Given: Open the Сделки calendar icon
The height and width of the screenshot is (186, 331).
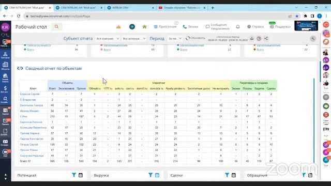Looking at the screenshot, I should click(234, 175).
